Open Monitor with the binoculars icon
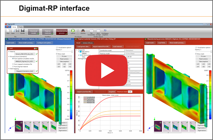 coord(83,31)
